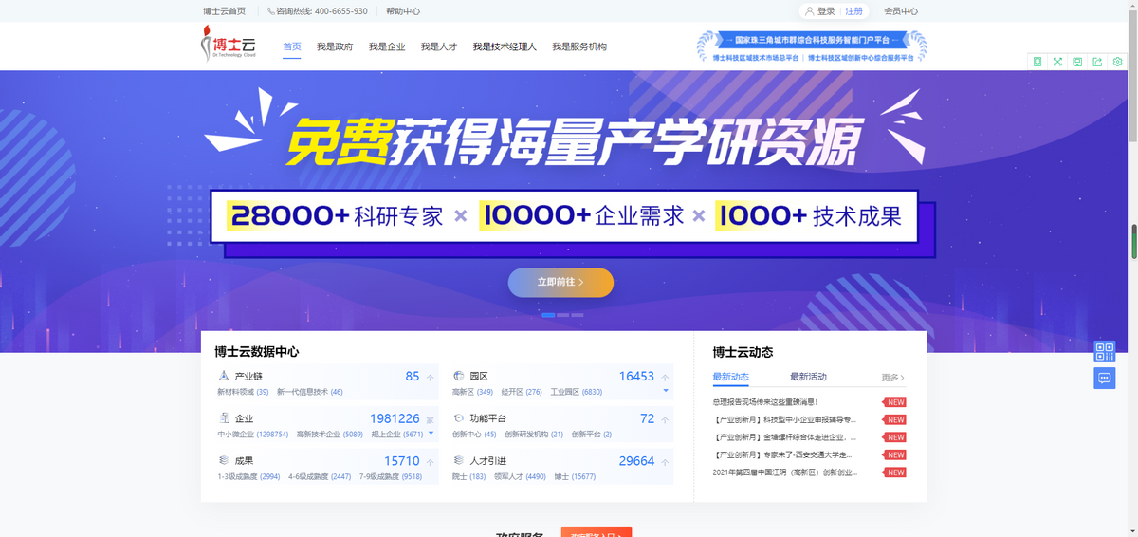Open 博士科技区域创新中心综合服务平台 link

tap(862, 58)
